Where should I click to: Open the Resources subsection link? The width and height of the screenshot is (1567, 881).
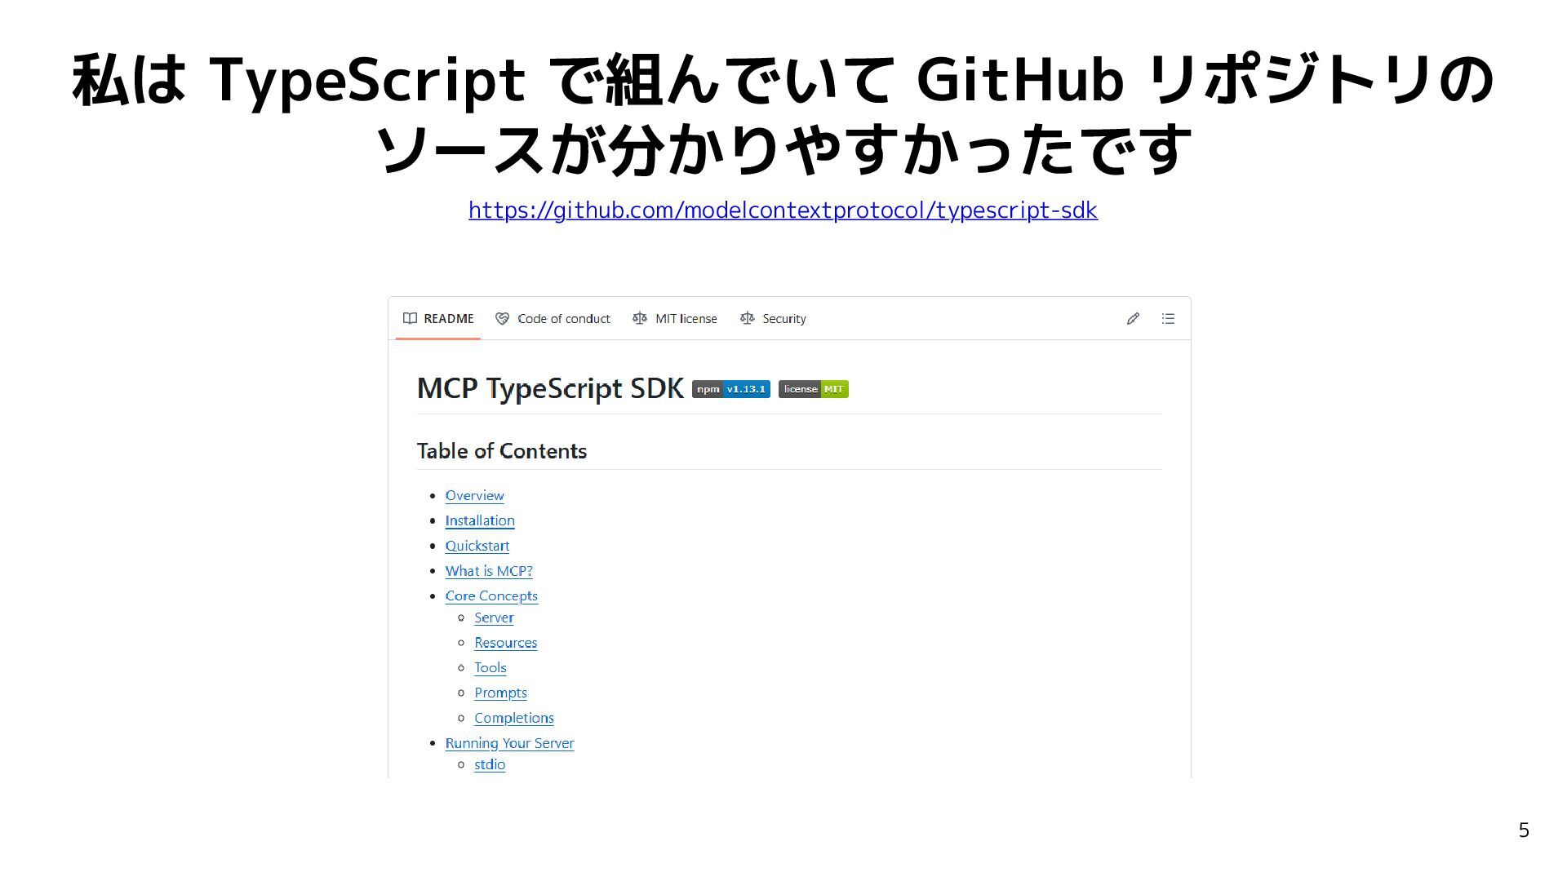(506, 643)
